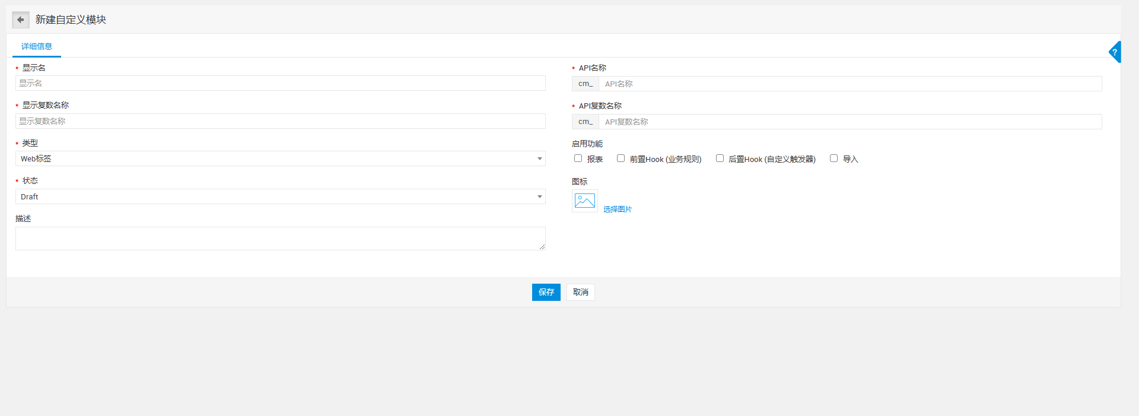Click the API复数名称 input field
Viewport: 1139px width, 416px height.
tap(850, 122)
